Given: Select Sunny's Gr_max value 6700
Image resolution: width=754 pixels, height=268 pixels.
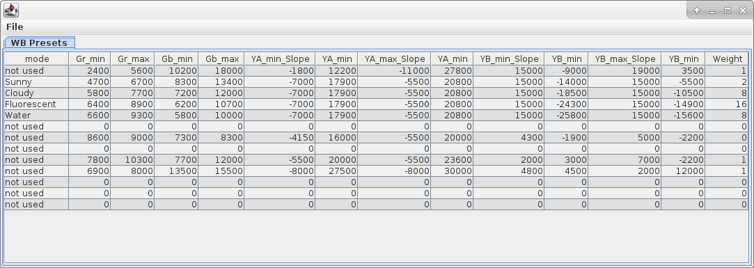Looking at the screenshot, I should coord(133,82).
